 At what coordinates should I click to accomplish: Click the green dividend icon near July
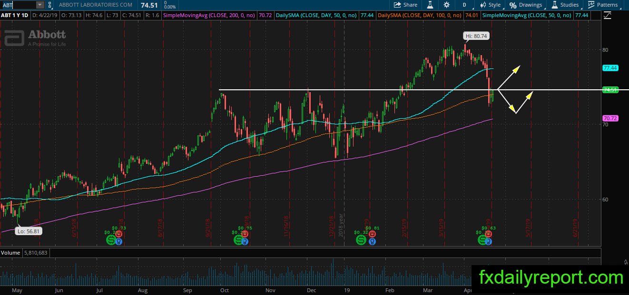111,240
